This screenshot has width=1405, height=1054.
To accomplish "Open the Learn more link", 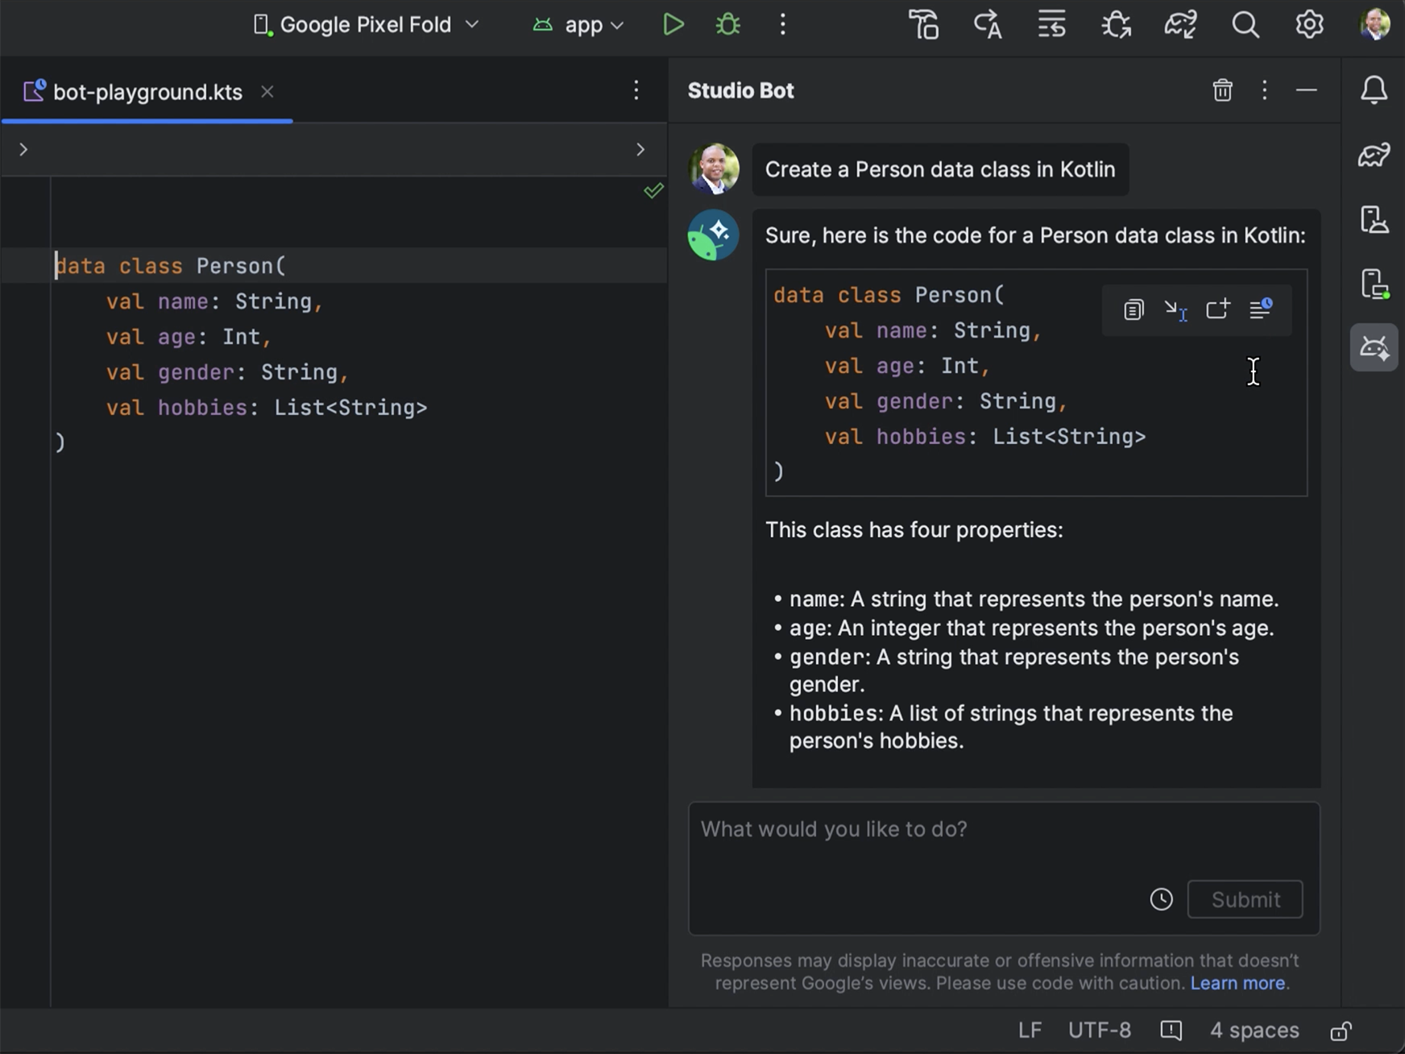I will (x=1237, y=983).
